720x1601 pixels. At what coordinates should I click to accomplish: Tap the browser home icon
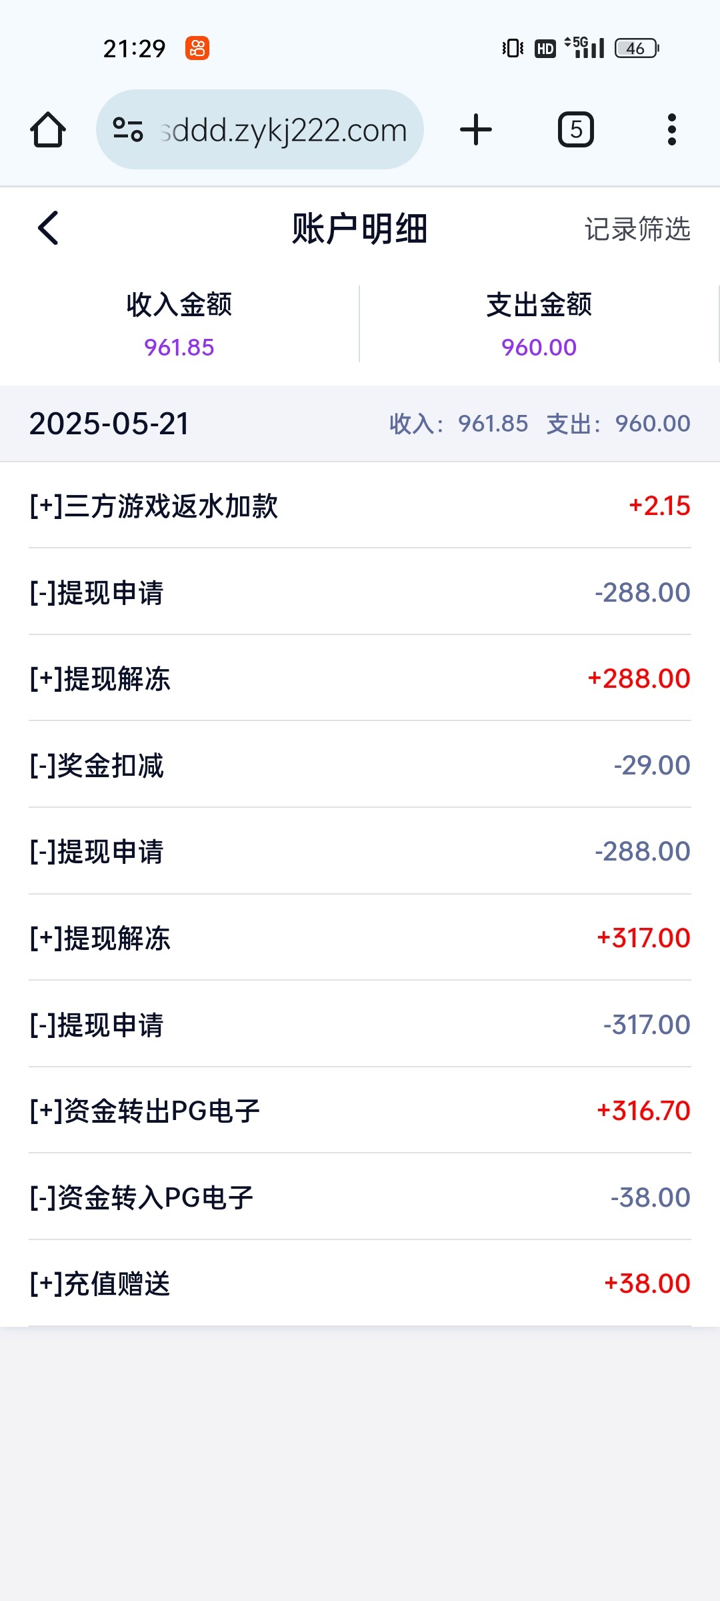pyautogui.click(x=48, y=129)
